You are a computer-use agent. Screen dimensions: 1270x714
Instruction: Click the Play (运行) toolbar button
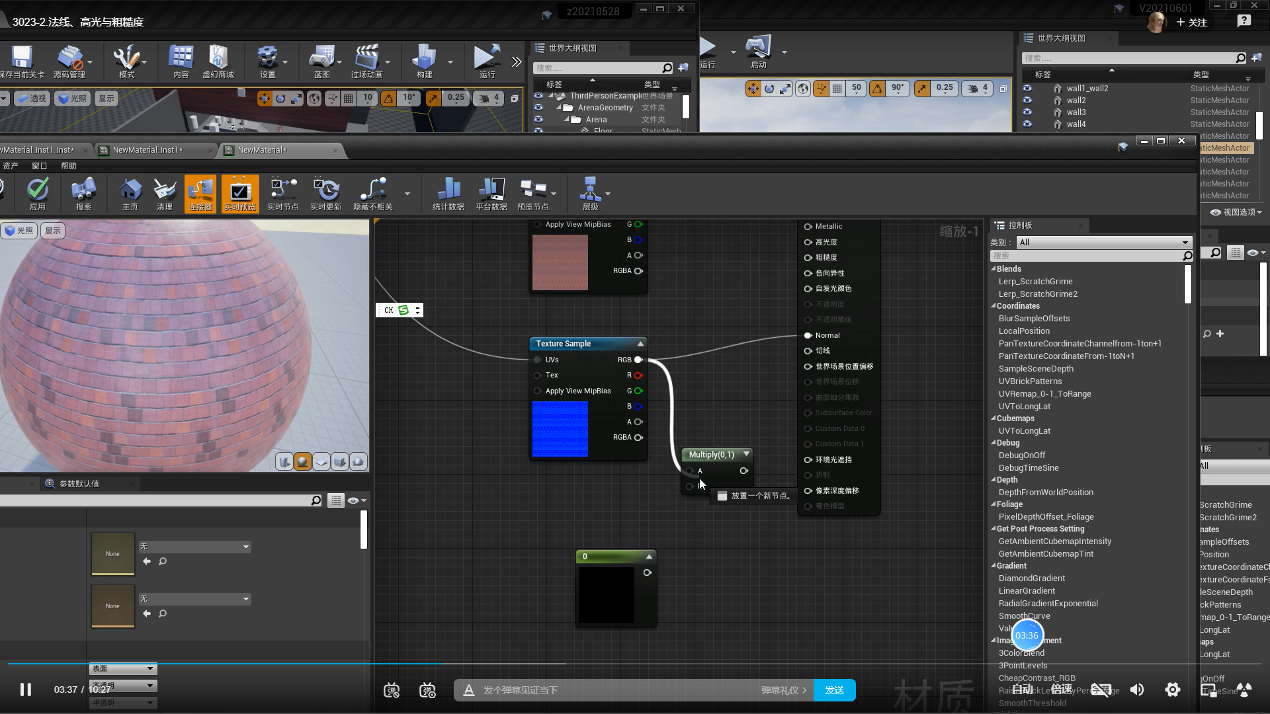point(487,61)
